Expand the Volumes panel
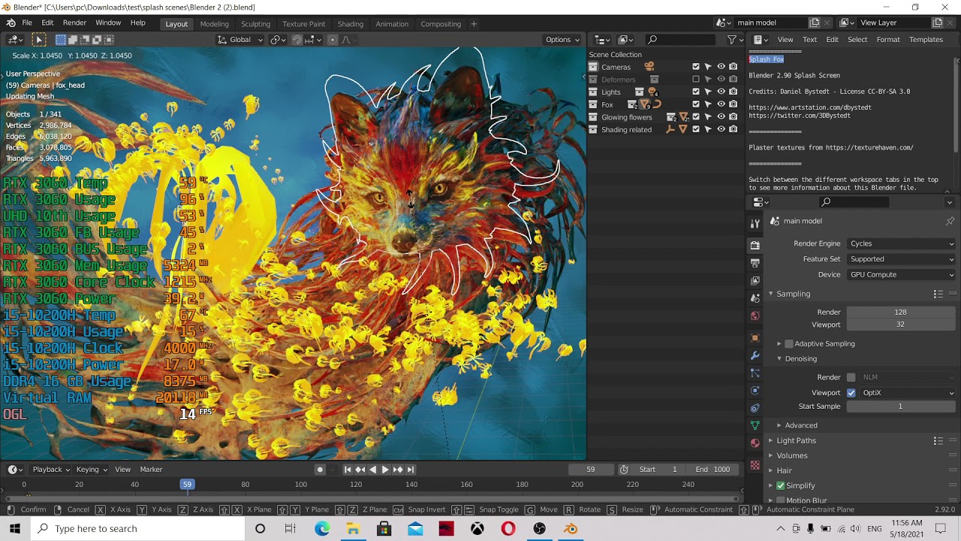Screen dimensions: 961x541 pyautogui.click(x=771, y=455)
